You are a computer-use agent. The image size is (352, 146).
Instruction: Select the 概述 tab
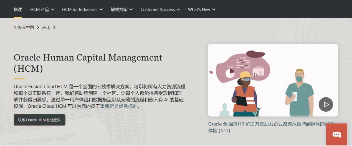point(18,9)
